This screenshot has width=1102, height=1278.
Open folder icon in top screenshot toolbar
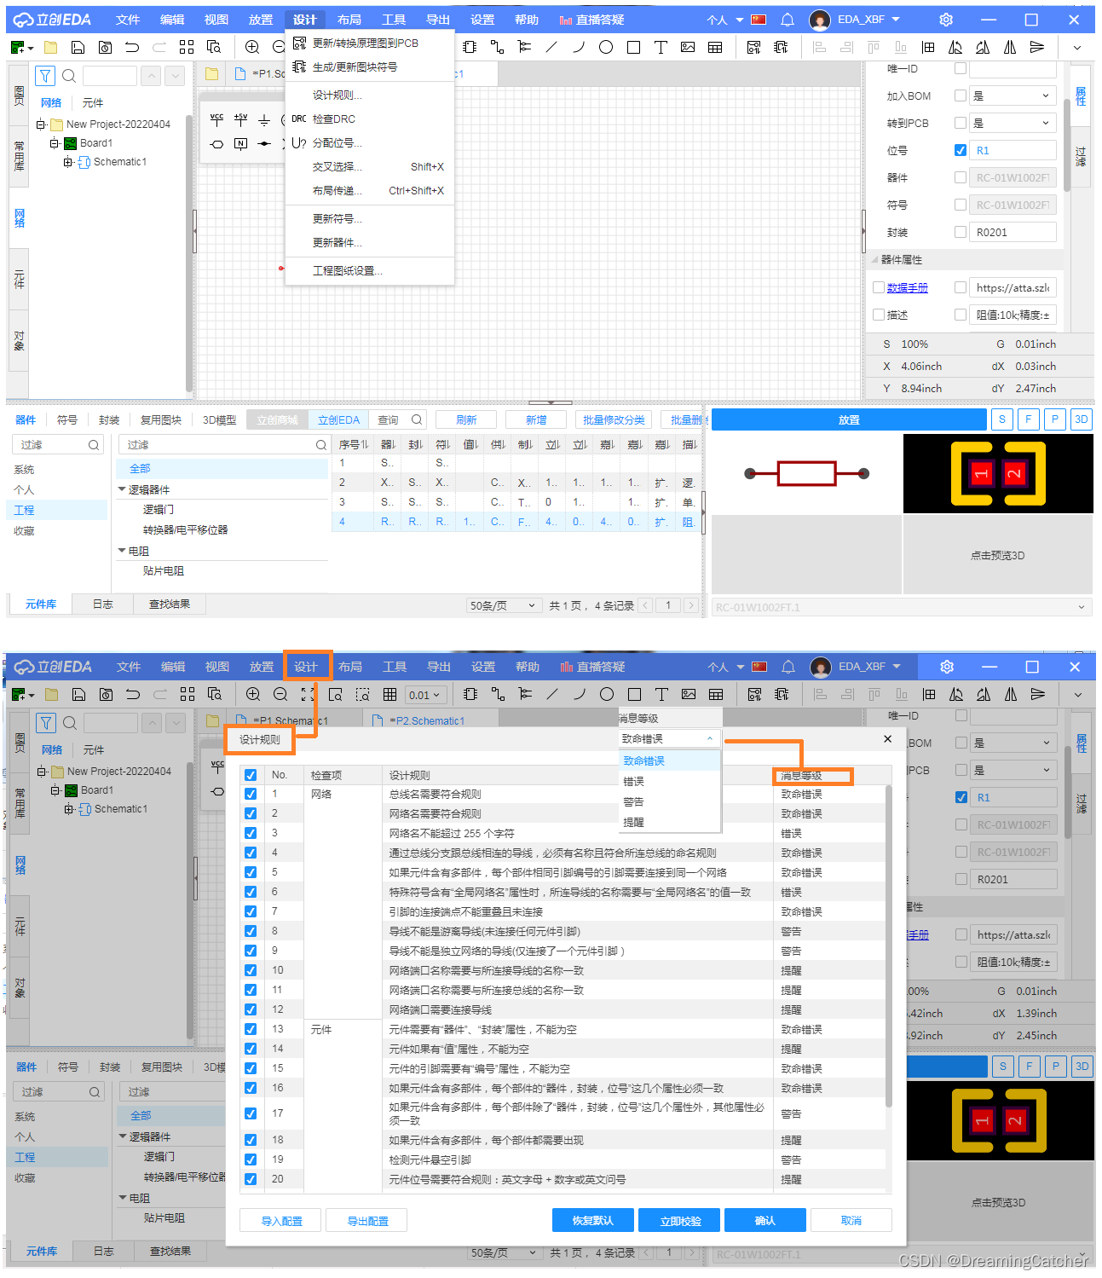click(x=50, y=47)
